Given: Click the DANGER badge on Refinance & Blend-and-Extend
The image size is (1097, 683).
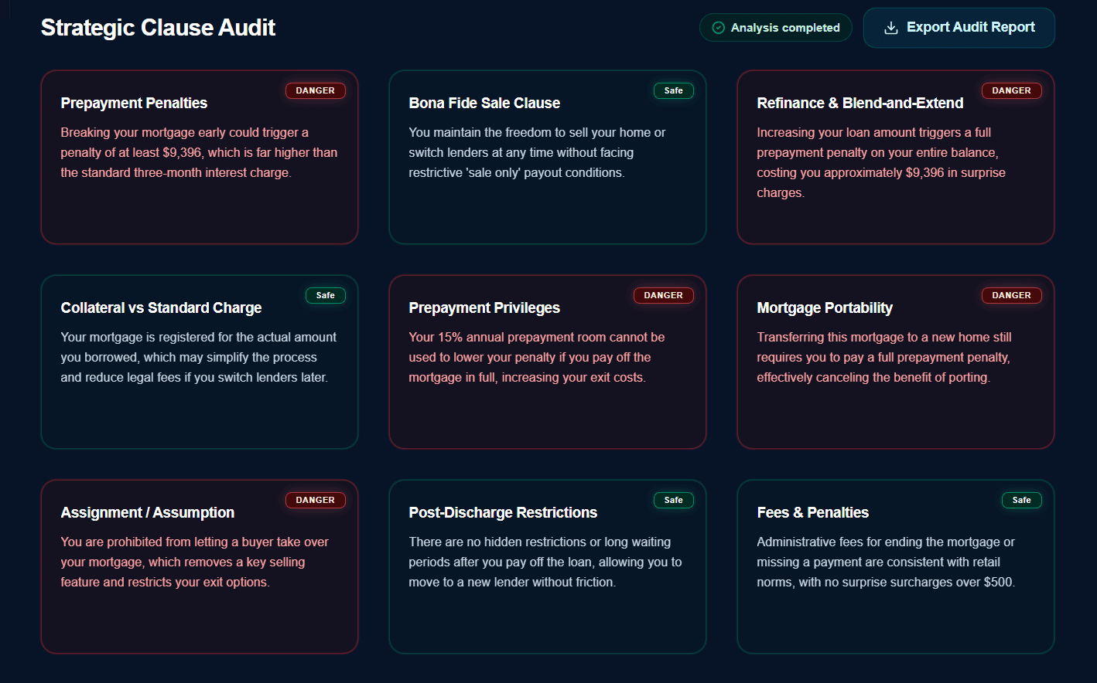Looking at the screenshot, I should point(1012,90).
